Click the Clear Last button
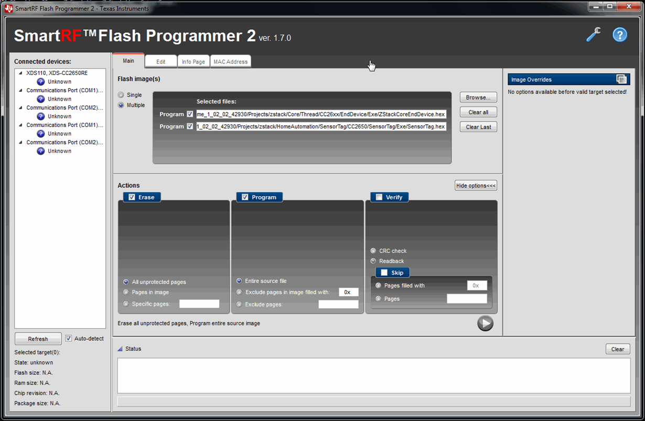The height and width of the screenshot is (421, 645). (478, 127)
